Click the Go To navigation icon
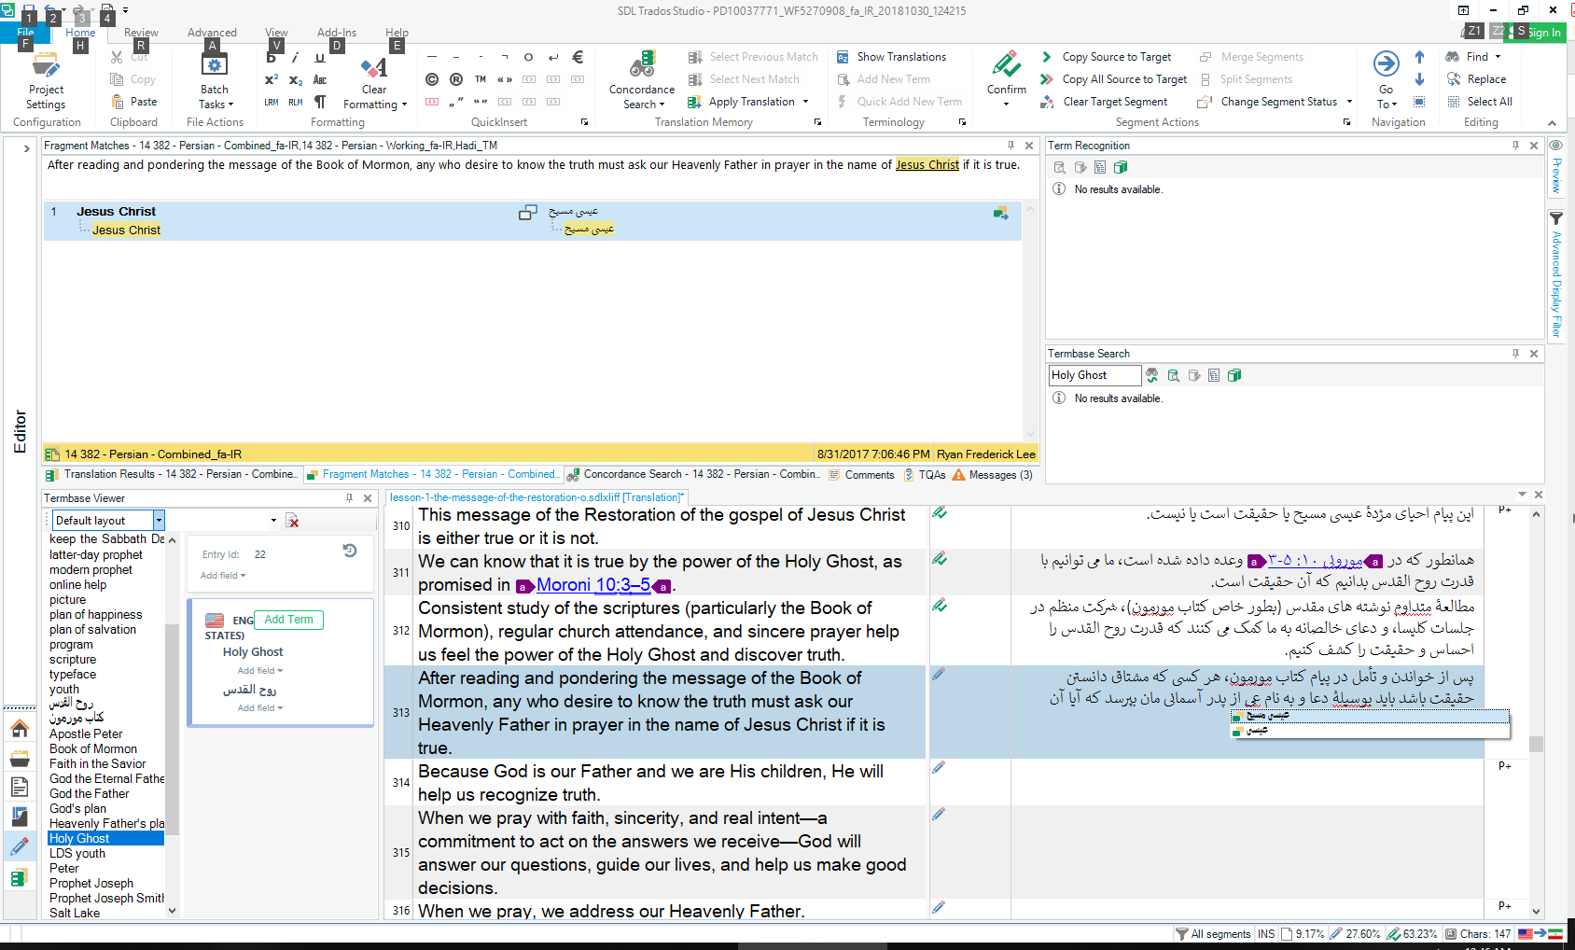 coord(1386,65)
